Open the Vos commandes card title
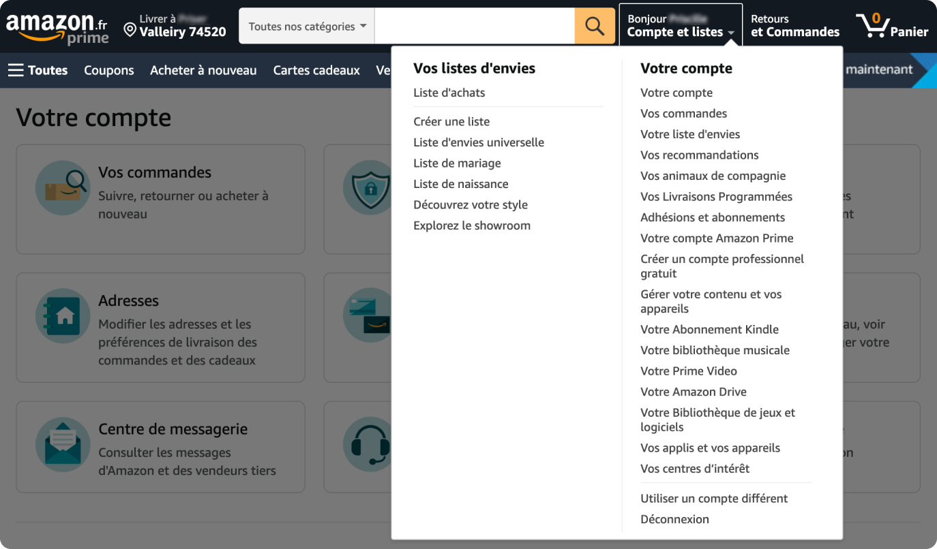 (155, 172)
